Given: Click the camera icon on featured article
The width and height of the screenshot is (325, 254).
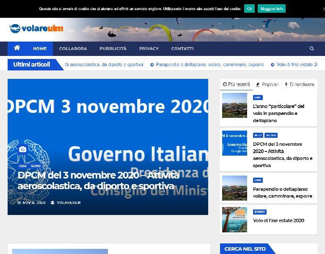Looking at the screenshot, I should [22, 149].
